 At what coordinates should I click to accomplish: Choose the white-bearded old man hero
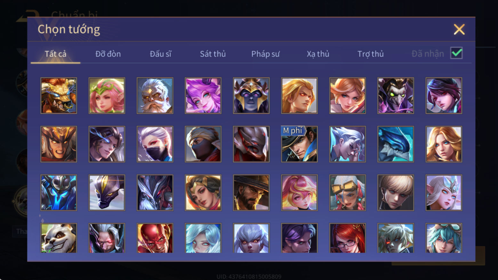155,95
